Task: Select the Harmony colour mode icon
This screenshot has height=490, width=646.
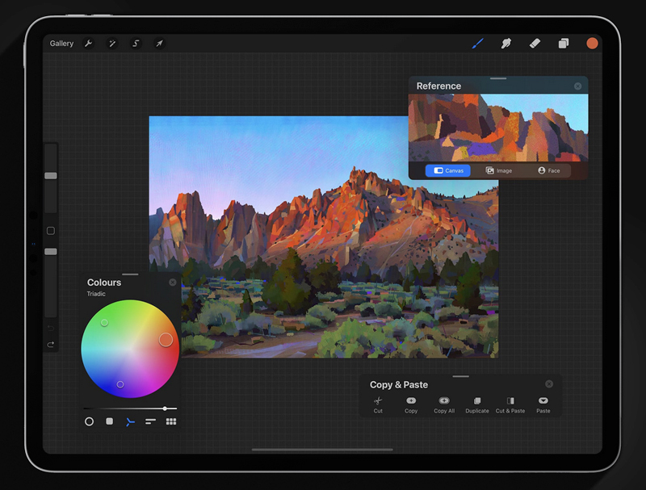Action: pyautogui.click(x=130, y=422)
